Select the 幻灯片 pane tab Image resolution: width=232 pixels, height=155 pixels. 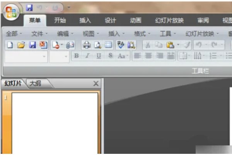pos(13,83)
